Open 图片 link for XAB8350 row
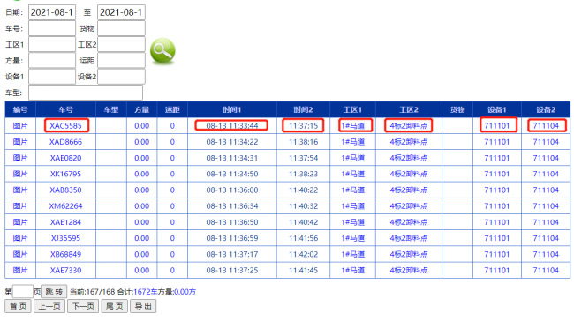The height and width of the screenshot is (321, 574). [20, 190]
